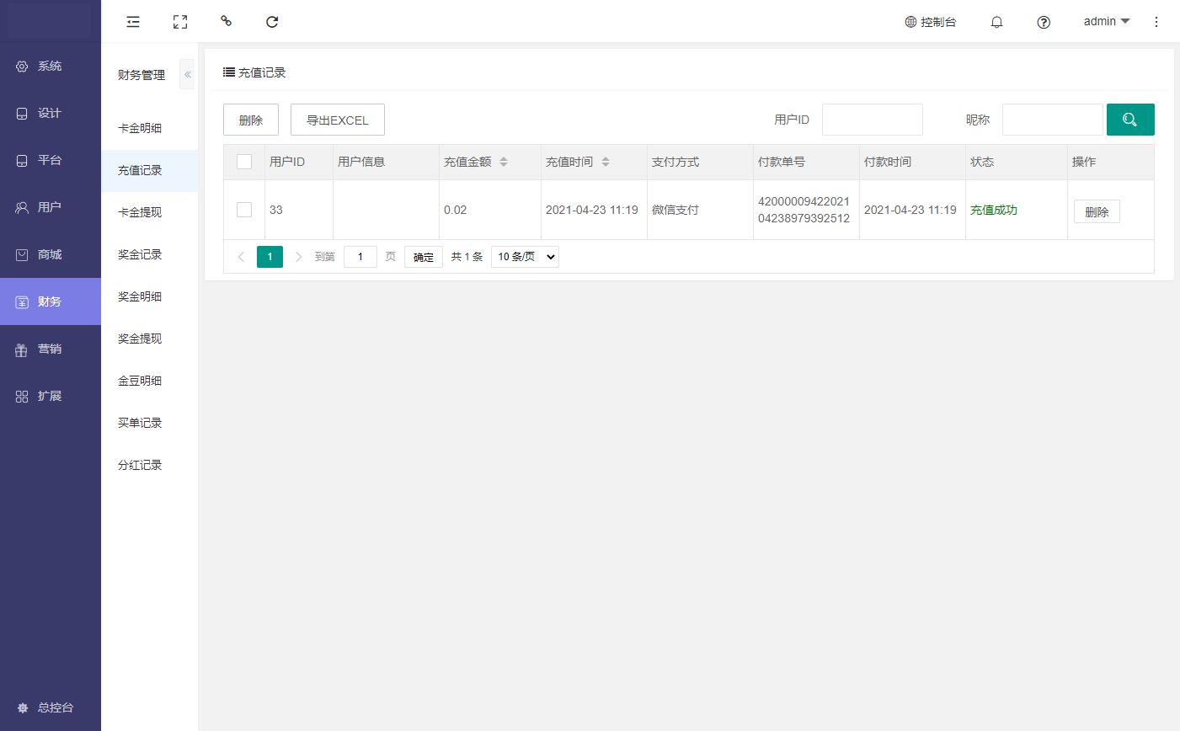Sort by 充值金额 column arrows
The image size is (1180, 731).
click(504, 162)
